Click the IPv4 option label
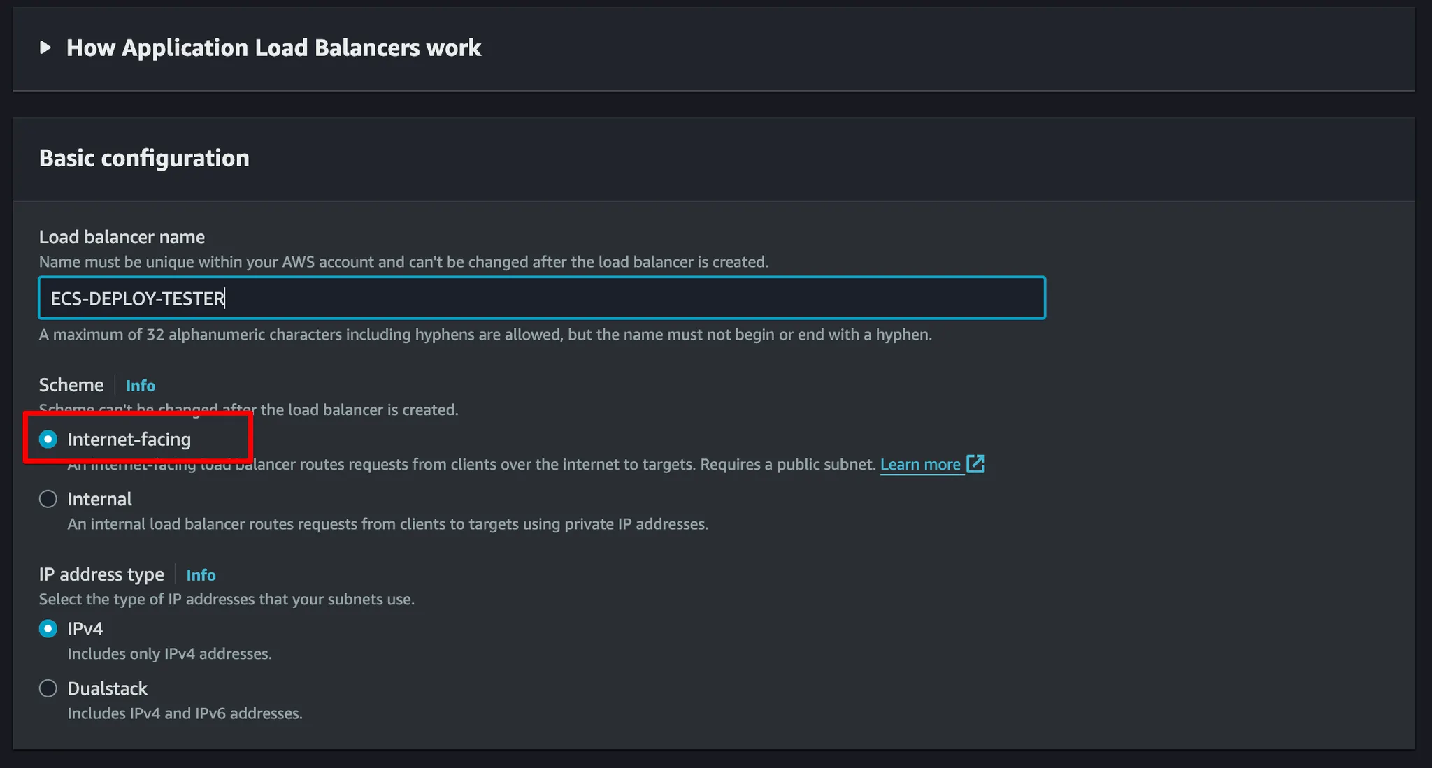The width and height of the screenshot is (1432, 768). 85,629
